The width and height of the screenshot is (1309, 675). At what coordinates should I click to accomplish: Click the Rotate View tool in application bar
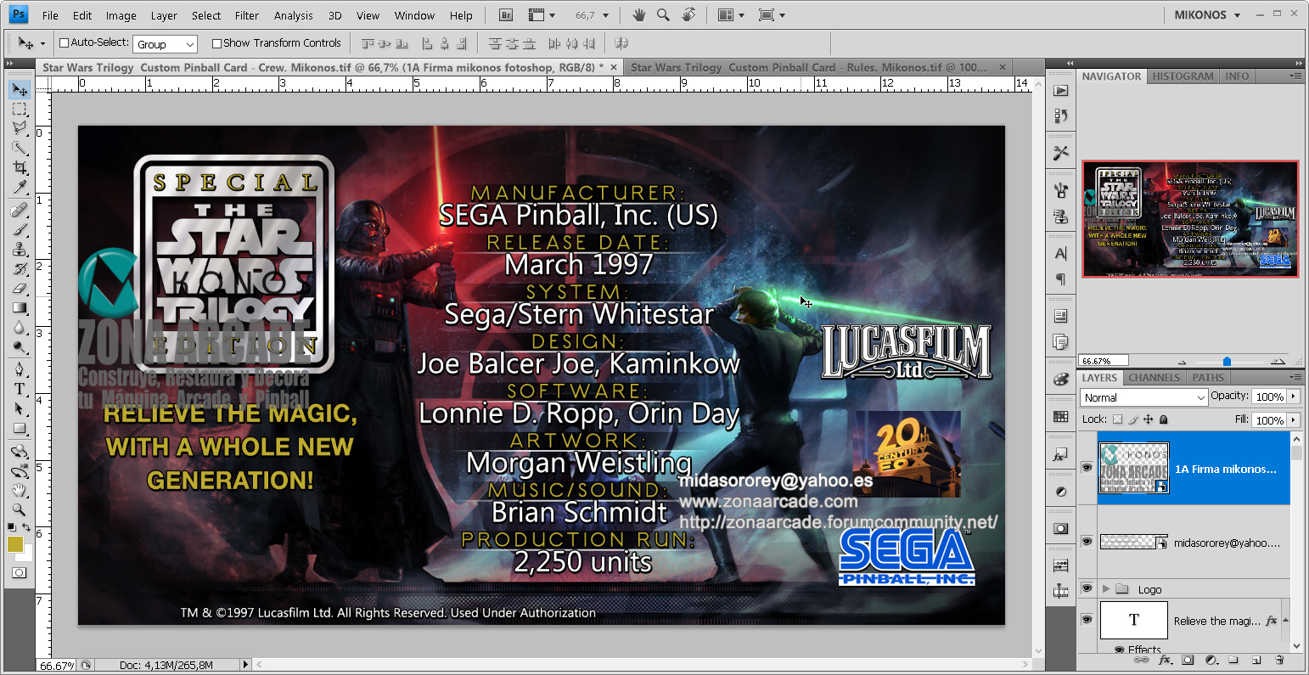[x=688, y=15]
